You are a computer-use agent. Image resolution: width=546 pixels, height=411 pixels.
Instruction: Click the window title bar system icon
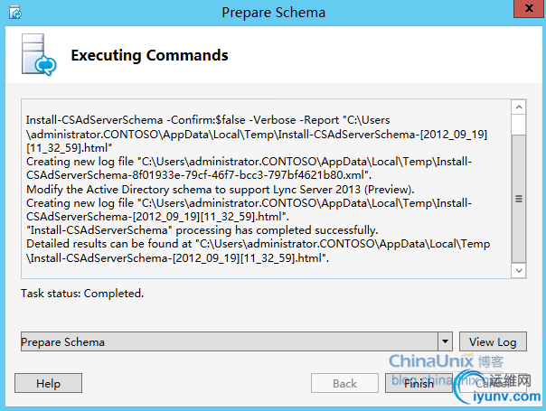coord(15,13)
